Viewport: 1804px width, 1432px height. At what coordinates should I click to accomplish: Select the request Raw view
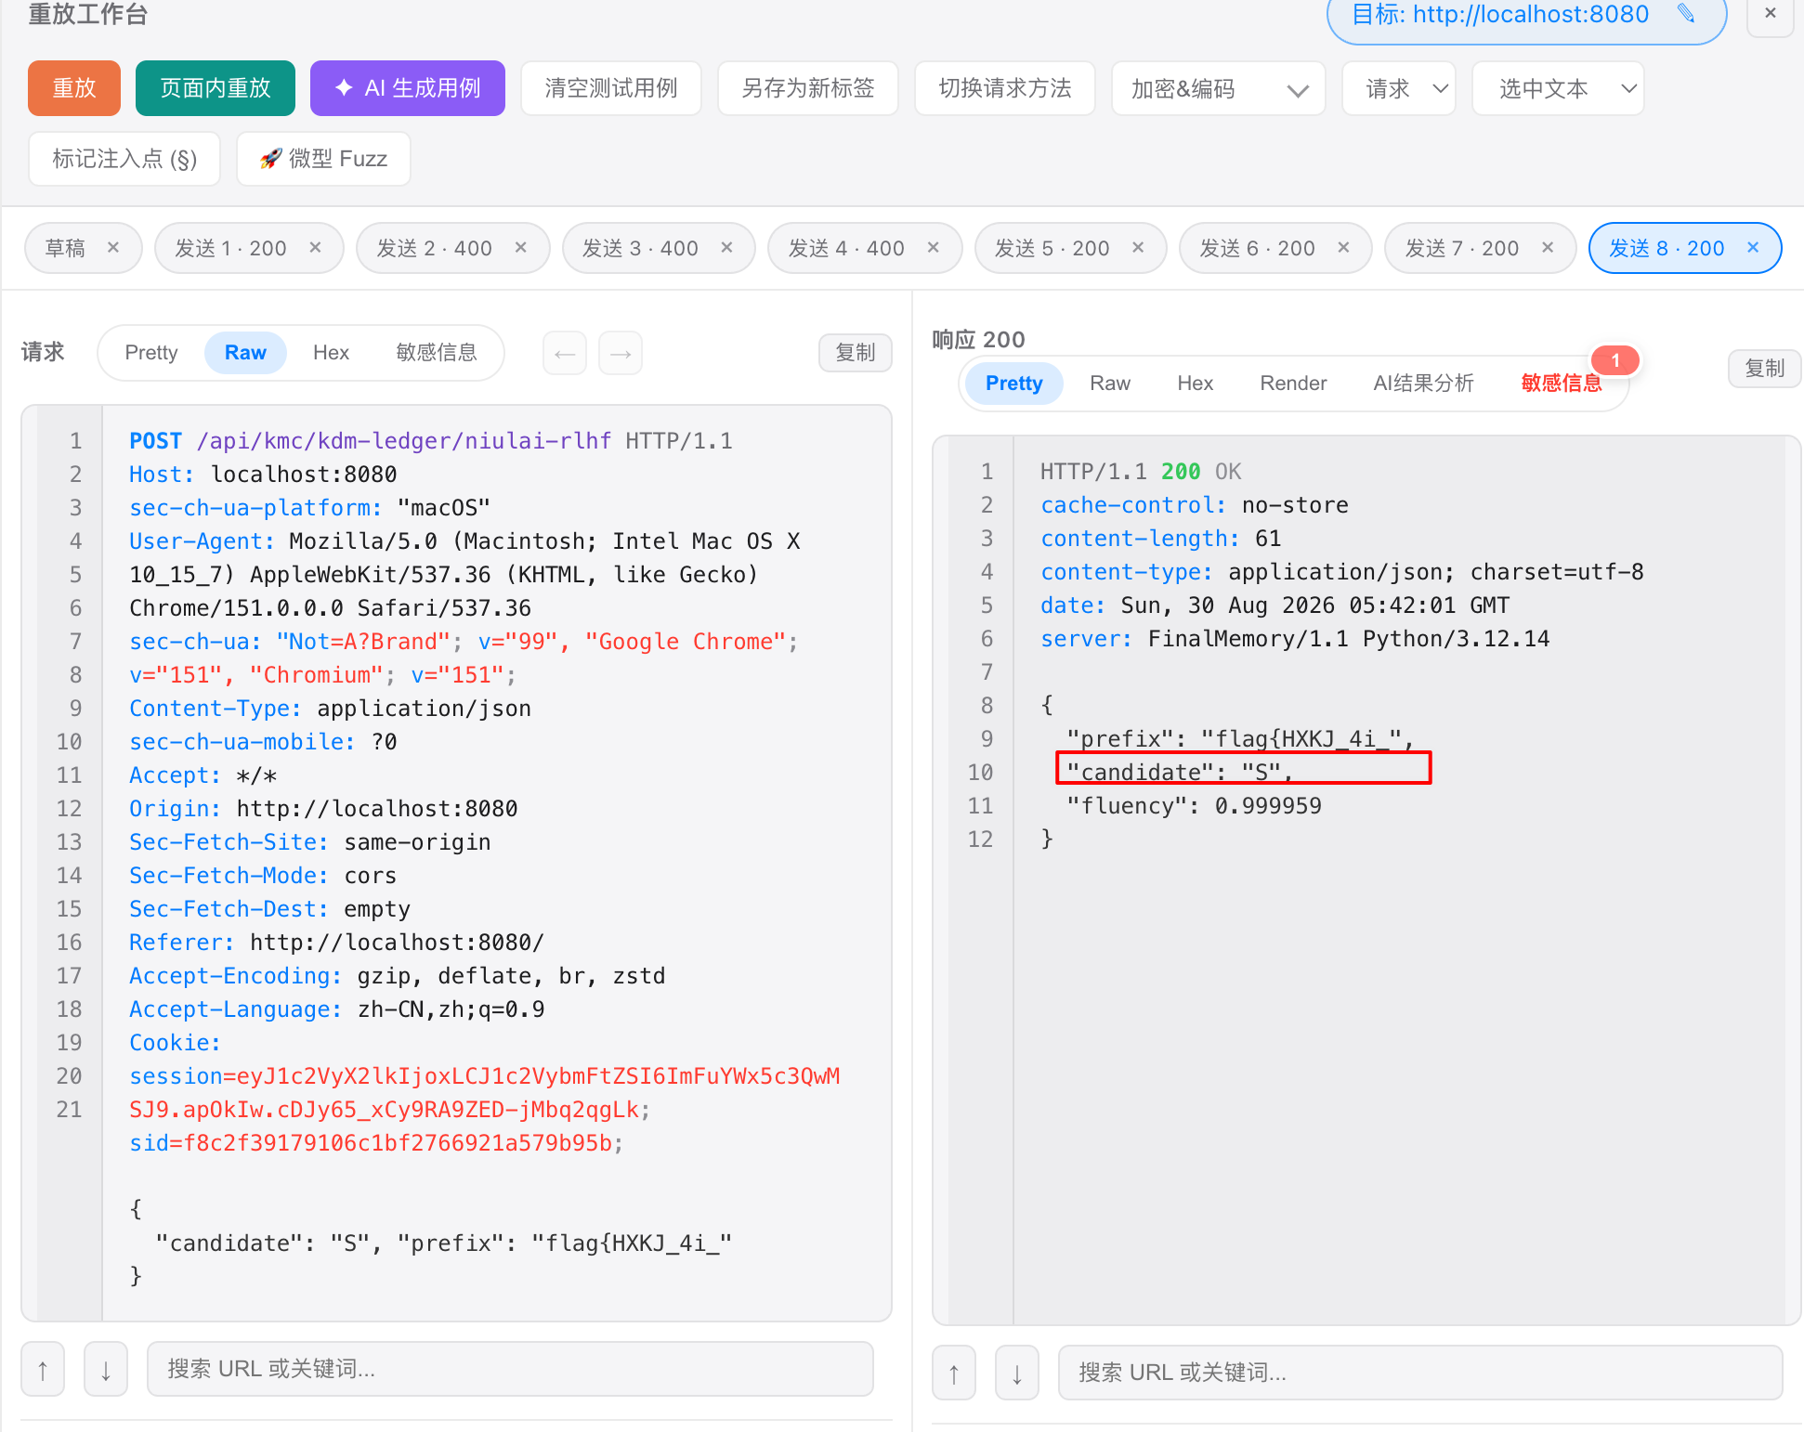pyautogui.click(x=245, y=353)
